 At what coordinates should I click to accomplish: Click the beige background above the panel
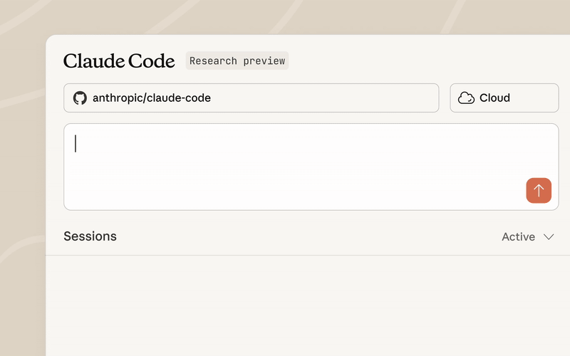pos(285,16)
